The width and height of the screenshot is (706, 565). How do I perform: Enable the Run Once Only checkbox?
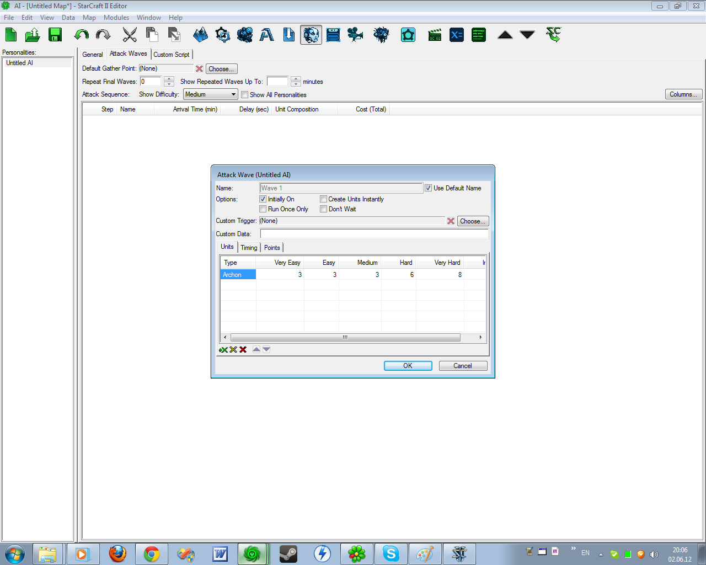pos(263,209)
